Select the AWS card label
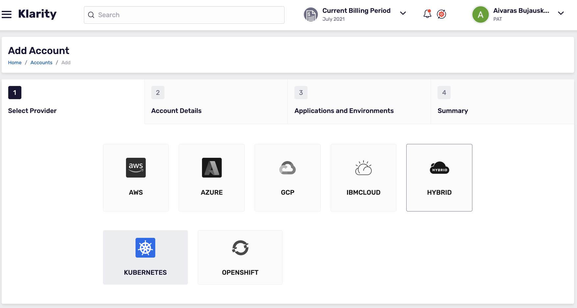 [x=136, y=192]
